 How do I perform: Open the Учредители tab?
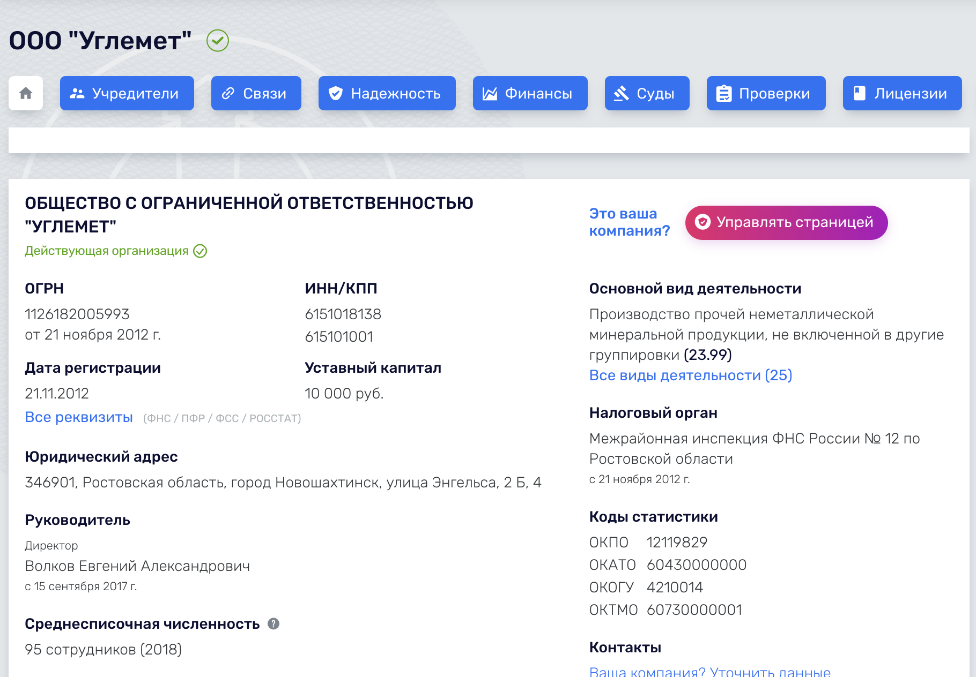point(127,93)
